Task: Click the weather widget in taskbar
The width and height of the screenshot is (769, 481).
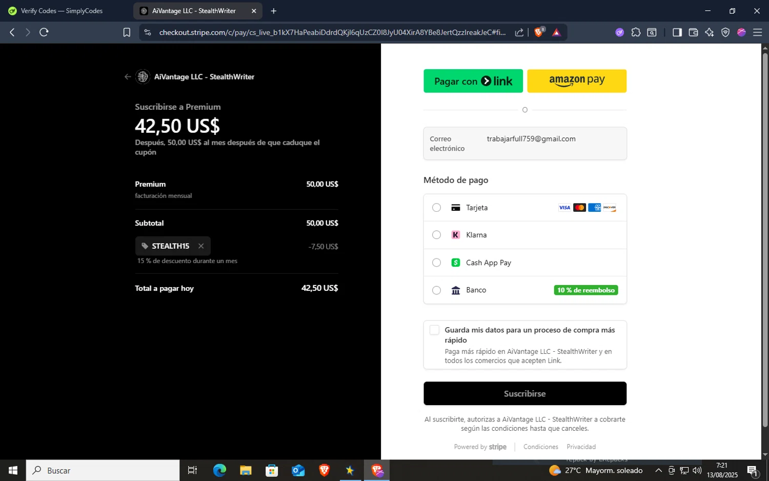Action: pyautogui.click(x=596, y=470)
